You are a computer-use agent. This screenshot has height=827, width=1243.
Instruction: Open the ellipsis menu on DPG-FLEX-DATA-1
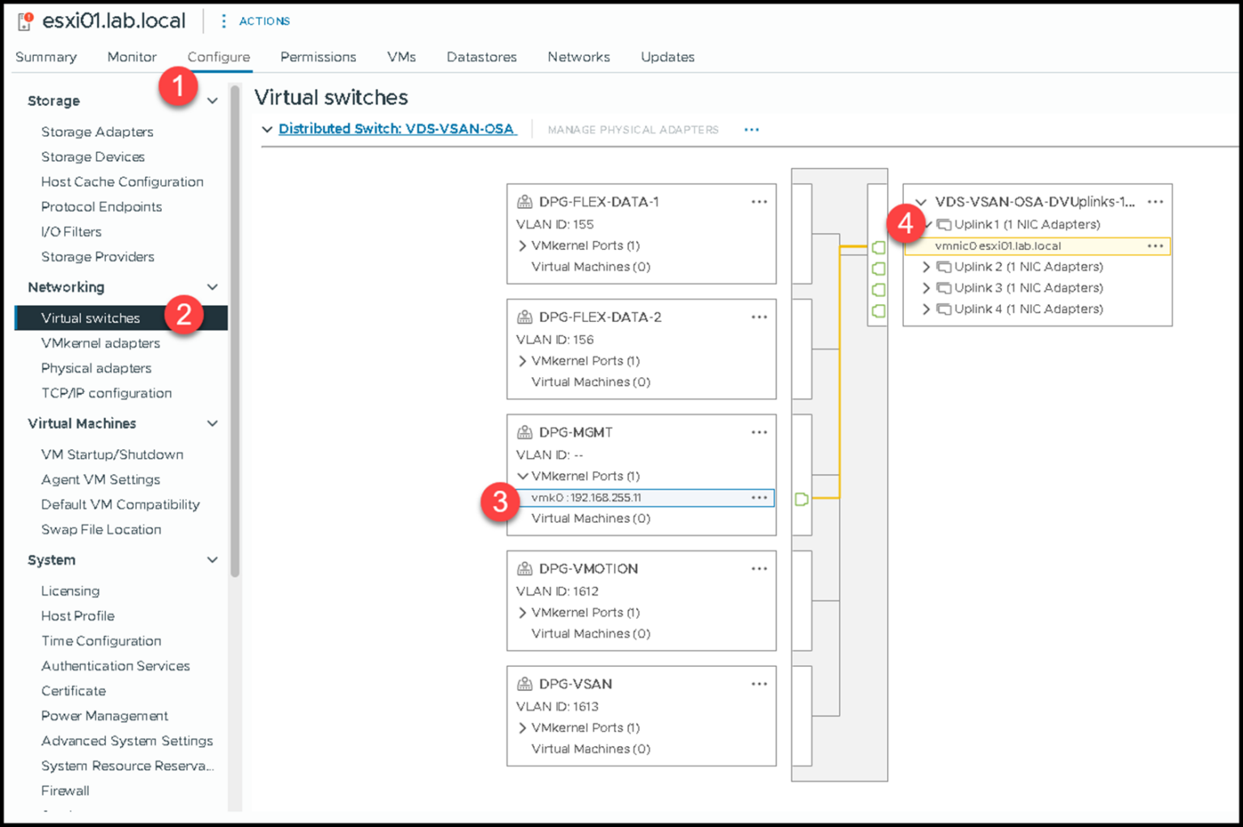coord(759,201)
